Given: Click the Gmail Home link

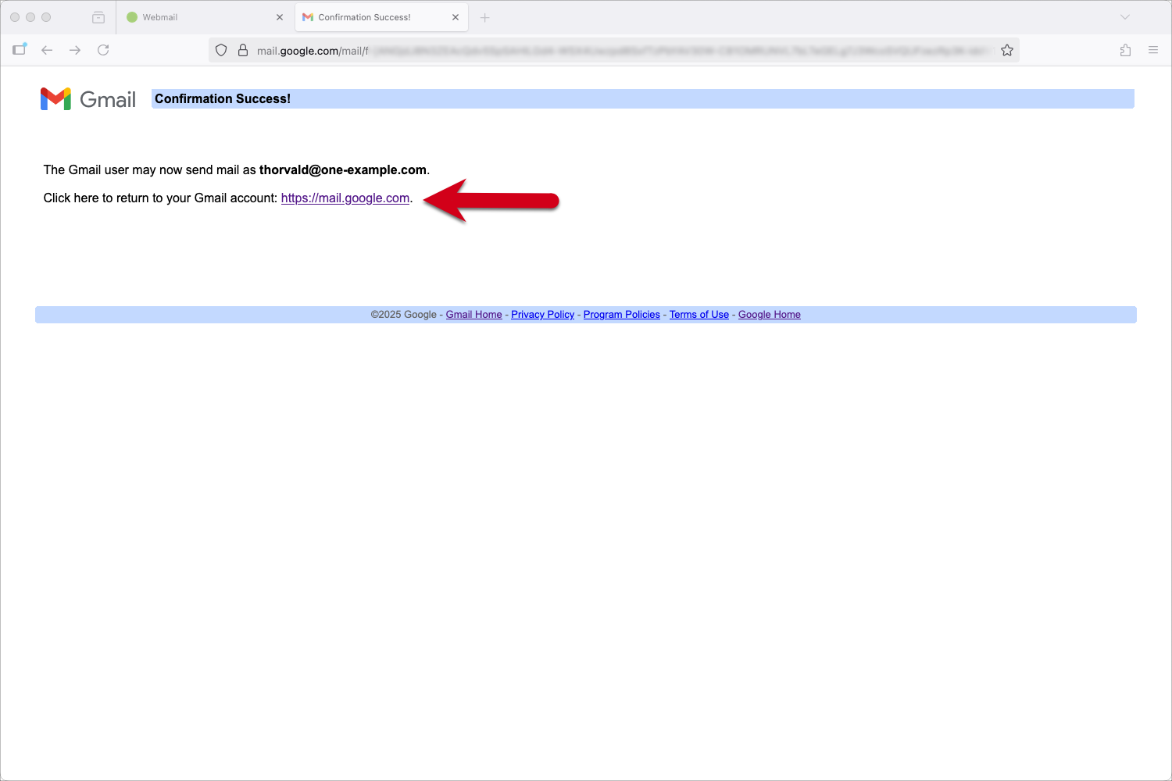Looking at the screenshot, I should pos(473,314).
